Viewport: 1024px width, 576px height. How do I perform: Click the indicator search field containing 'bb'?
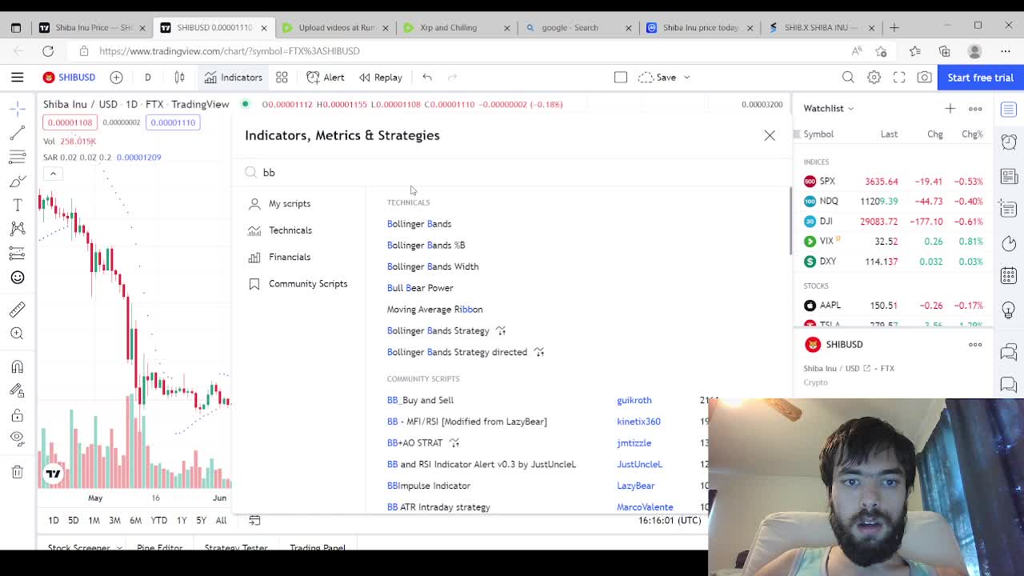pos(512,172)
